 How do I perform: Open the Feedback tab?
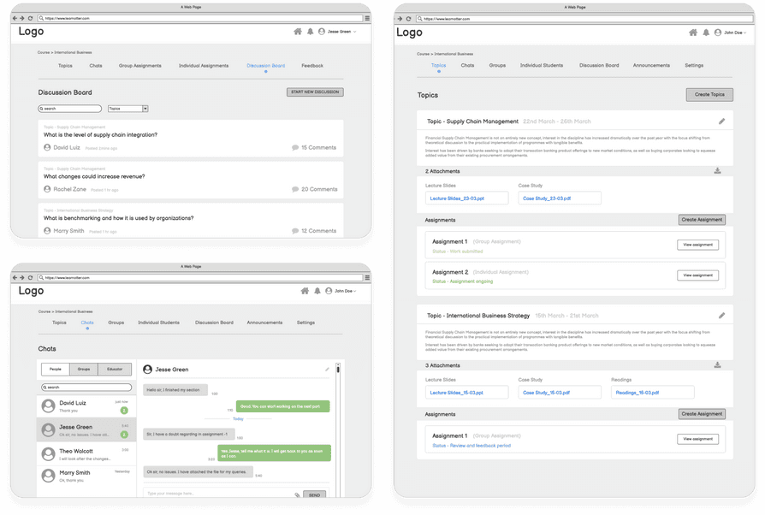click(311, 65)
